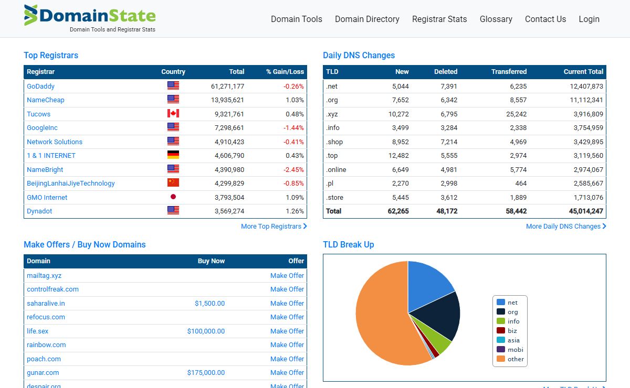Click the .online TLD row label
This screenshot has width=630, height=388.
[x=336, y=169]
